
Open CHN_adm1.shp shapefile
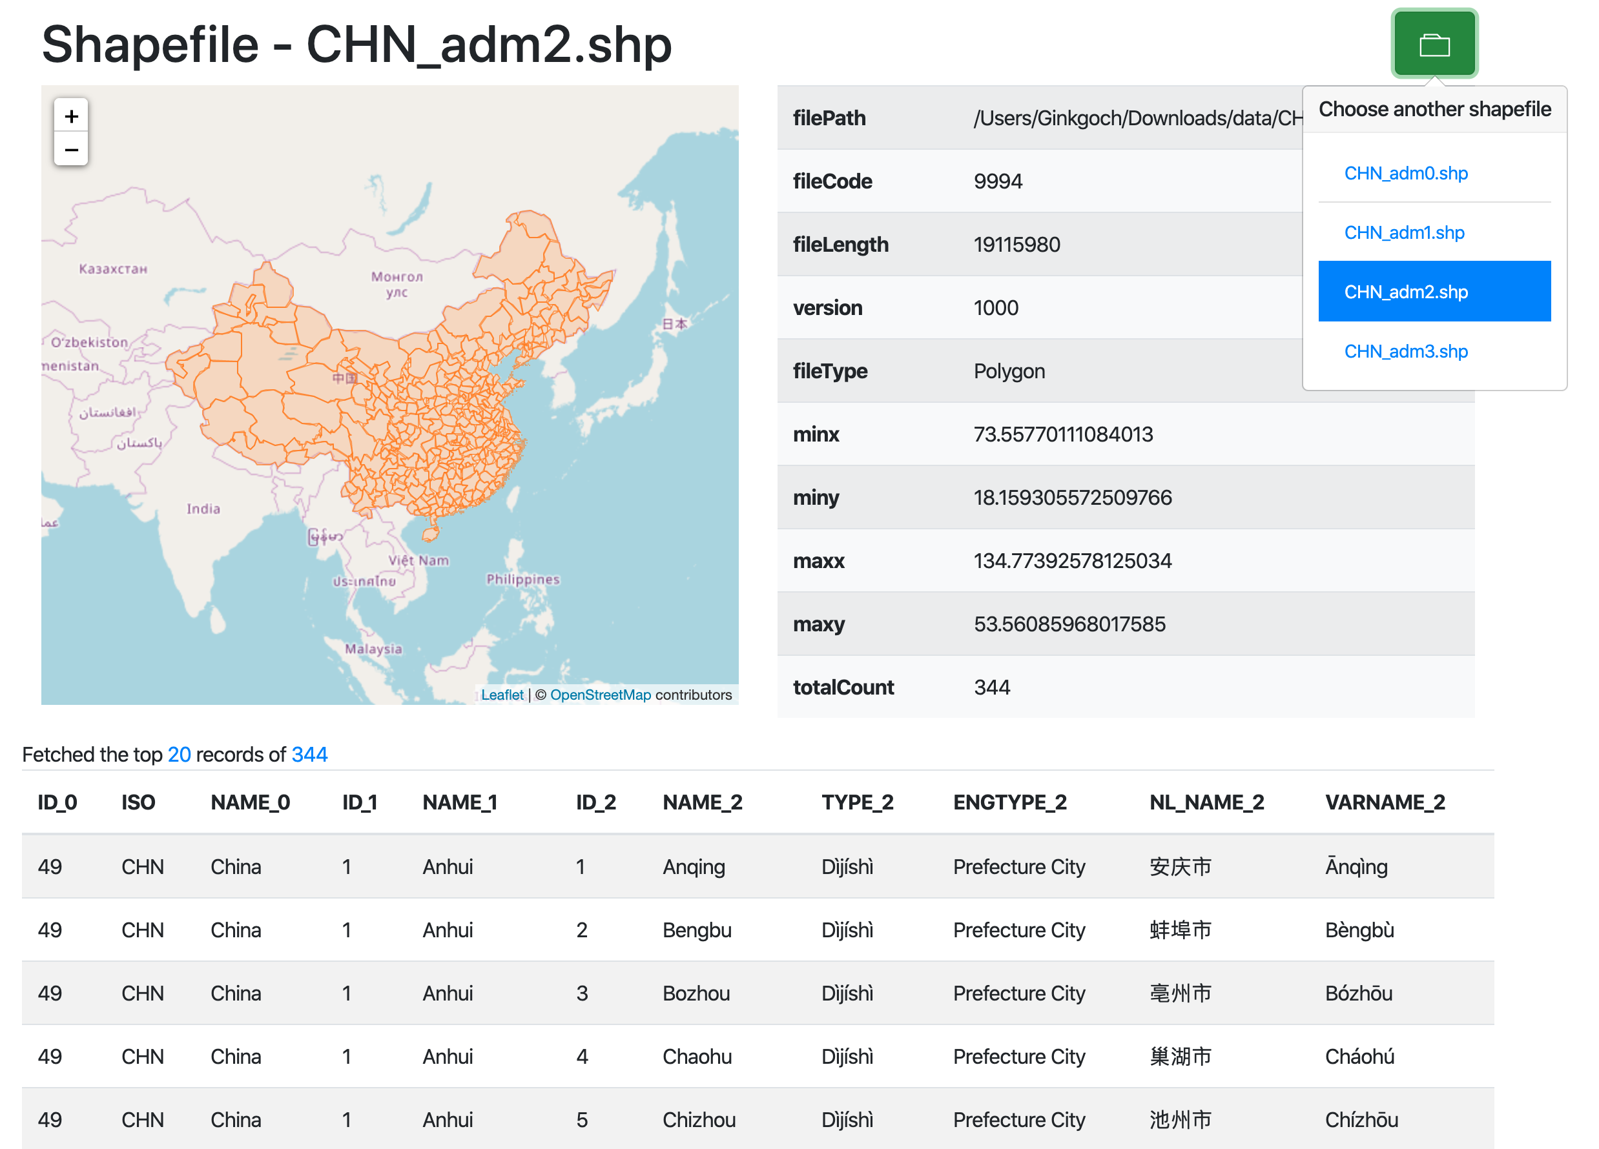point(1404,232)
